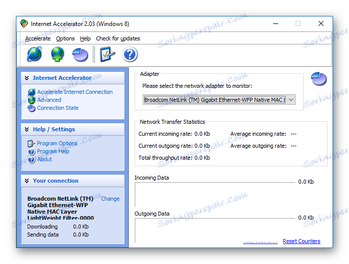
Task: Open the Advanced link
Action: coord(49,100)
